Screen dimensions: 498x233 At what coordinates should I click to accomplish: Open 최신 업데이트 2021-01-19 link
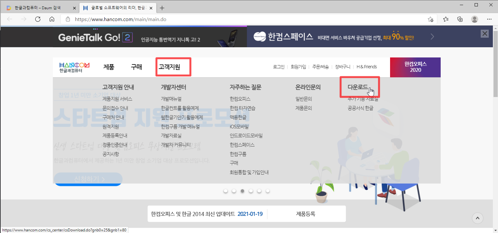[x=207, y=214]
